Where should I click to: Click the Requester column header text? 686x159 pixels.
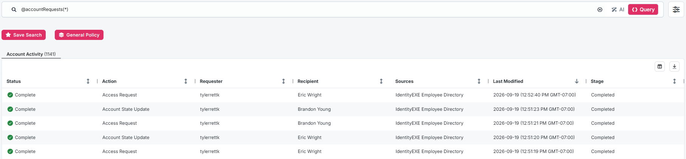211,81
